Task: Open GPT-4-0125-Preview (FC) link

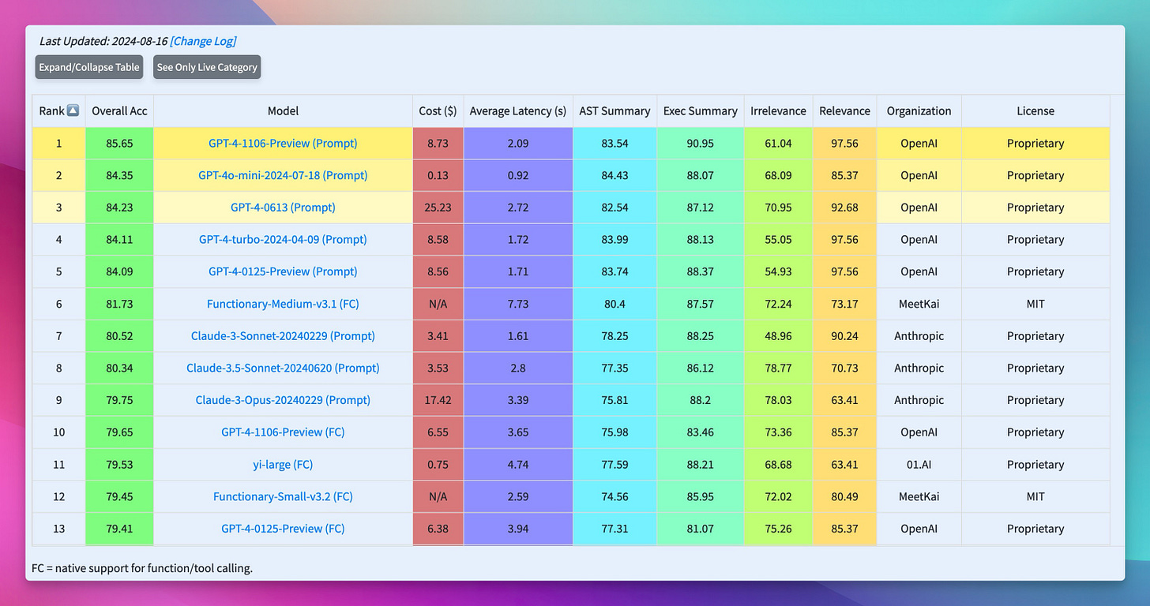Action: click(x=283, y=529)
